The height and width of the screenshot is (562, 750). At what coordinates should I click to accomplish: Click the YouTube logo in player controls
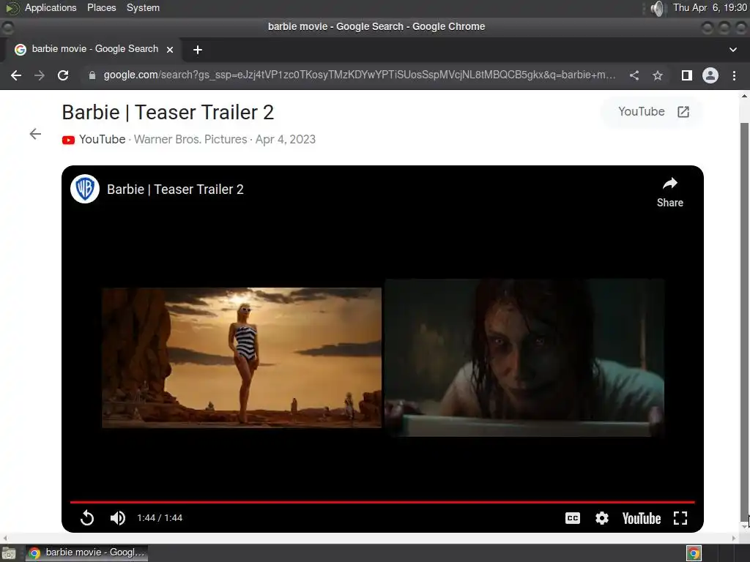(x=642, y=519)
